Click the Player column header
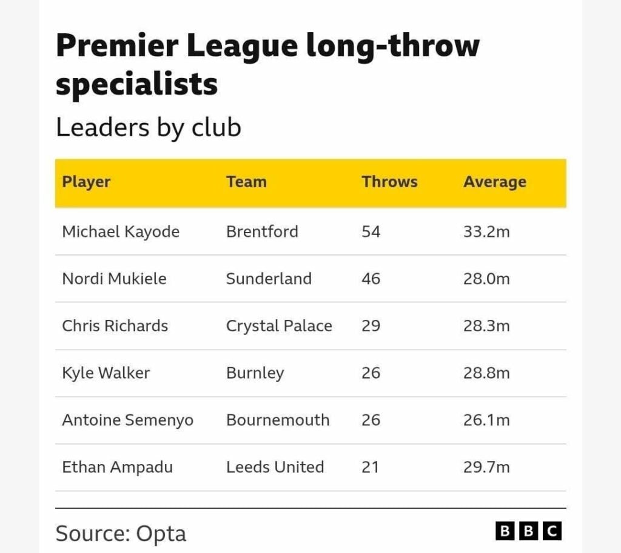Viewport: 621px width, 553px height. [x=86, y=182]
